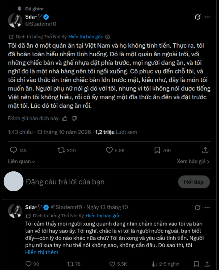
Task: Like the reply post with 5.5K likes
Action: coord(118,264)
